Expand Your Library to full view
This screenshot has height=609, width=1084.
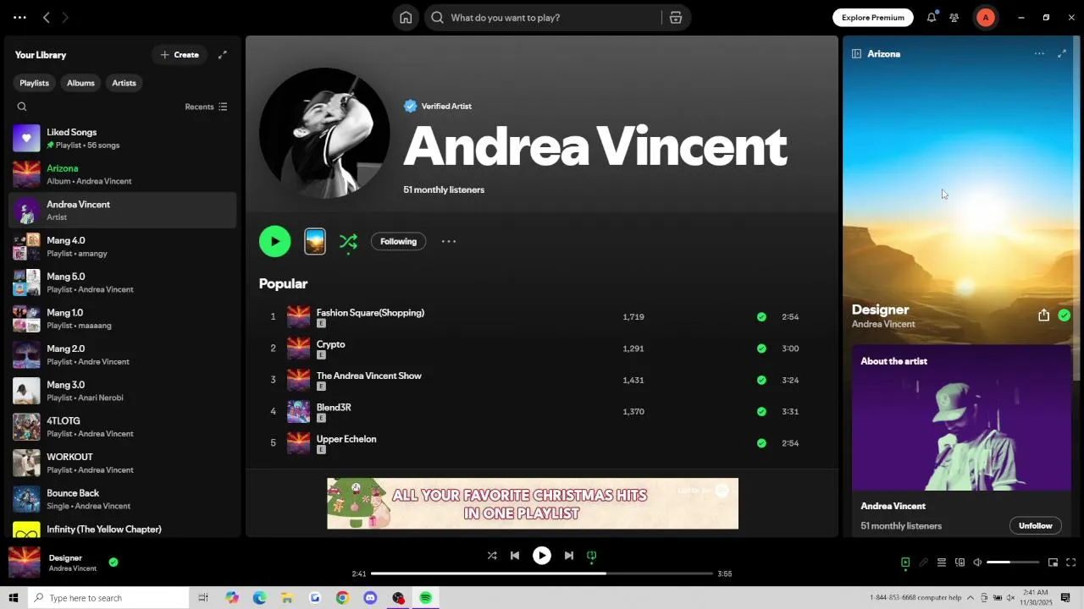click(223, 55)
